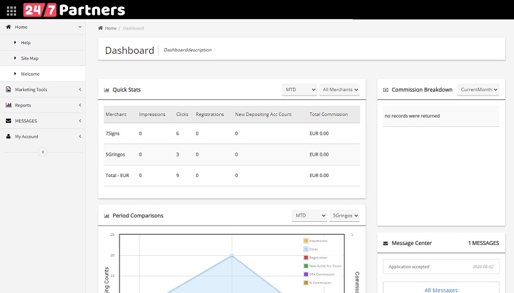Toggle the Registration legend swatch
This screenshot has height=293, width=514.
tap(306, 258)
